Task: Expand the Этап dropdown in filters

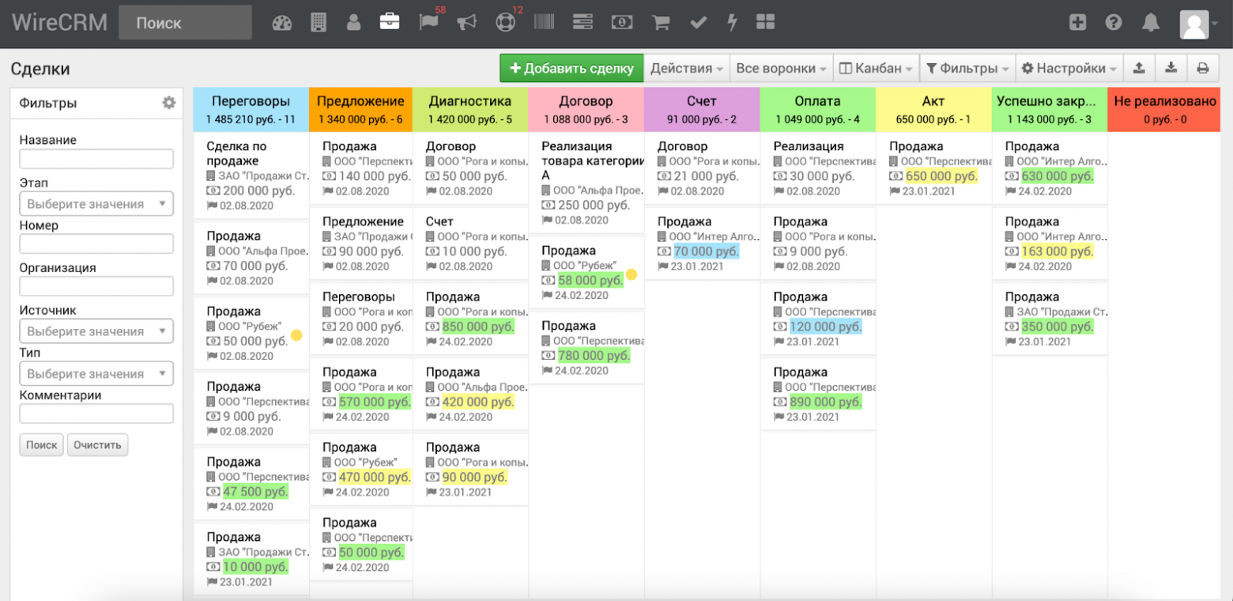Action: tap(96, 204)
